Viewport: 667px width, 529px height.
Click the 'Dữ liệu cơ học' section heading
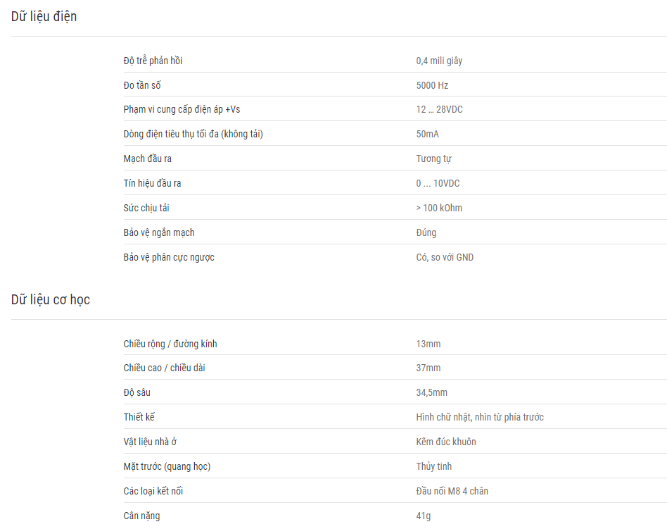(x=50, y=300)
